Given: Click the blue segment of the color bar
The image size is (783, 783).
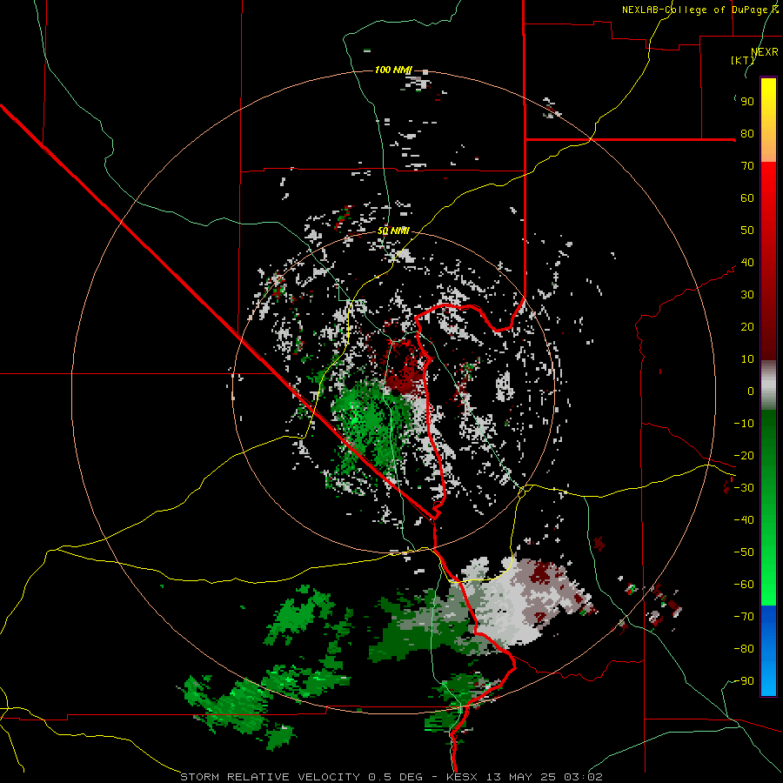Looking at the screenshot, I should (768, 651).
